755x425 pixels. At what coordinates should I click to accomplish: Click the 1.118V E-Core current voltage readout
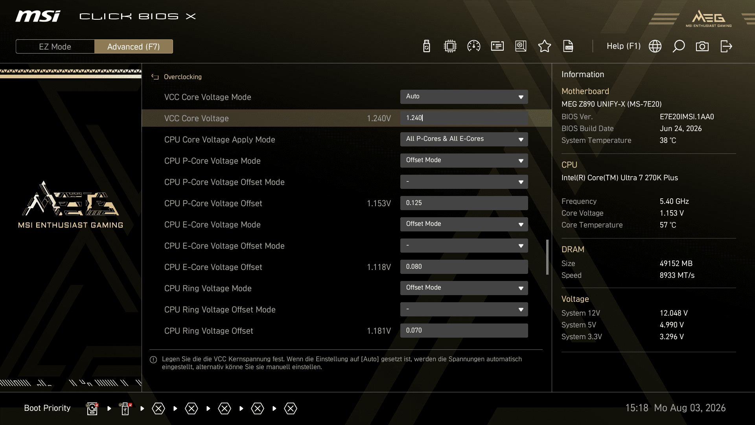click(379, 267)
